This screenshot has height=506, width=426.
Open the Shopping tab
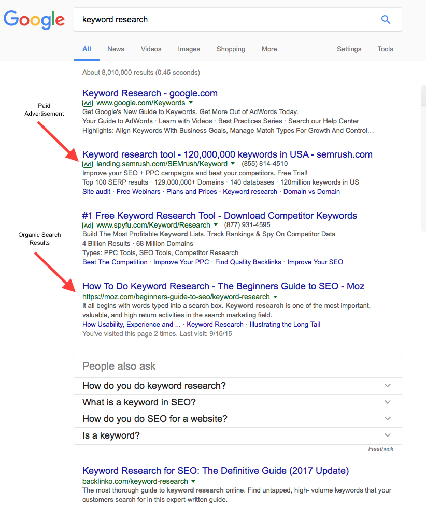tap(231, 49)
